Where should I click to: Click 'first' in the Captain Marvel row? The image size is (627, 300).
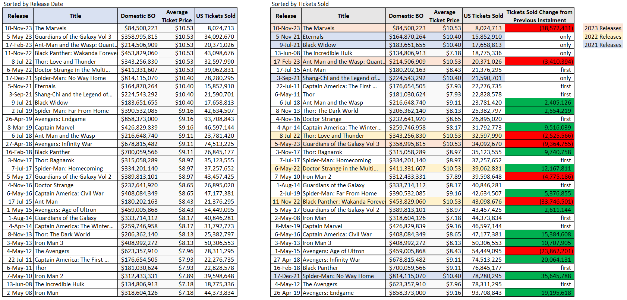[x=565, y=226]
